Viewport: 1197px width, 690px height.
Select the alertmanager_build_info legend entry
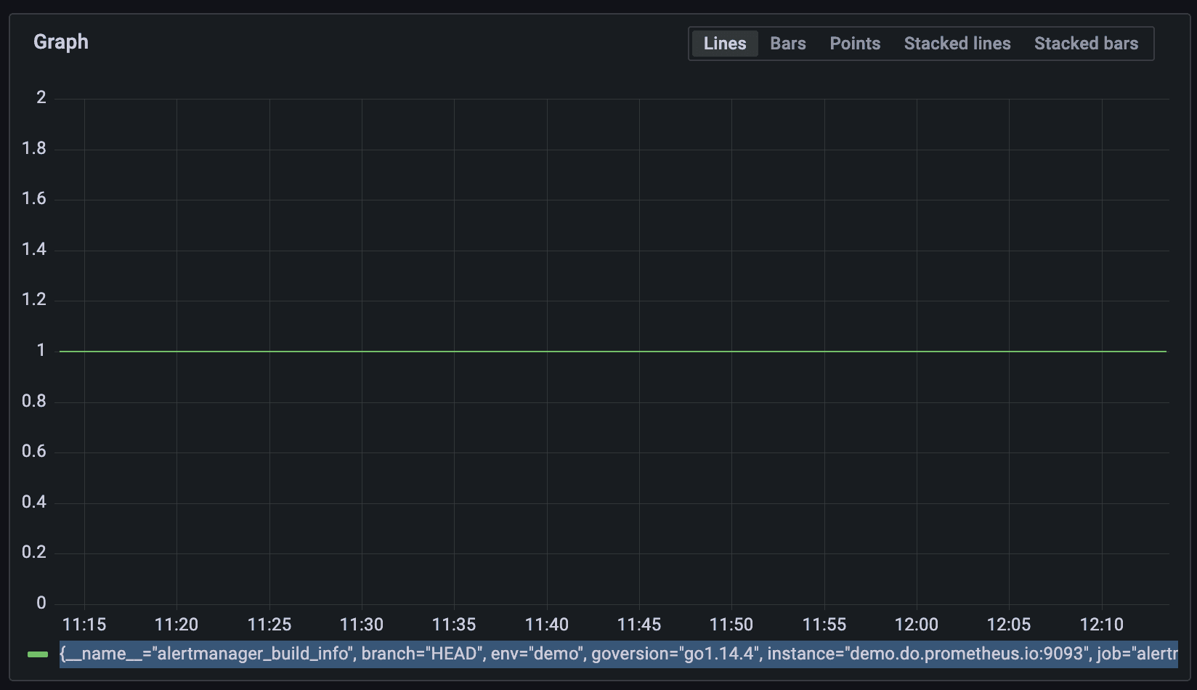(208, 654)
